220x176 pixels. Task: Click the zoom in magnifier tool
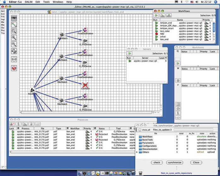[x=14, y=38]
